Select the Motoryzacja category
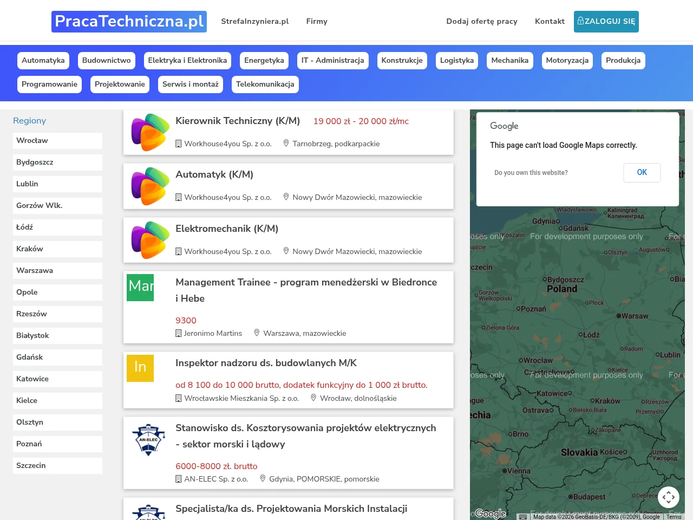 [x=567, y=61]
